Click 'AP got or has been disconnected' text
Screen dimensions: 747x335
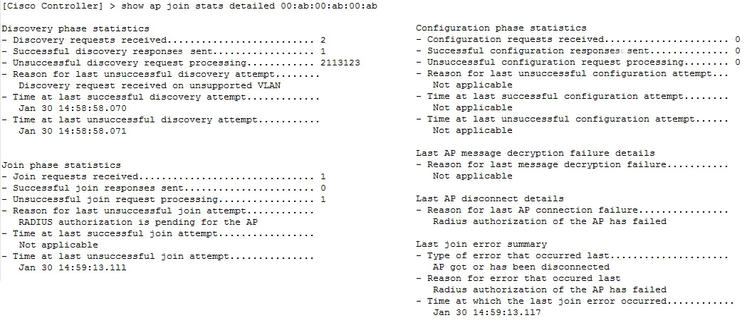point(521,267)
